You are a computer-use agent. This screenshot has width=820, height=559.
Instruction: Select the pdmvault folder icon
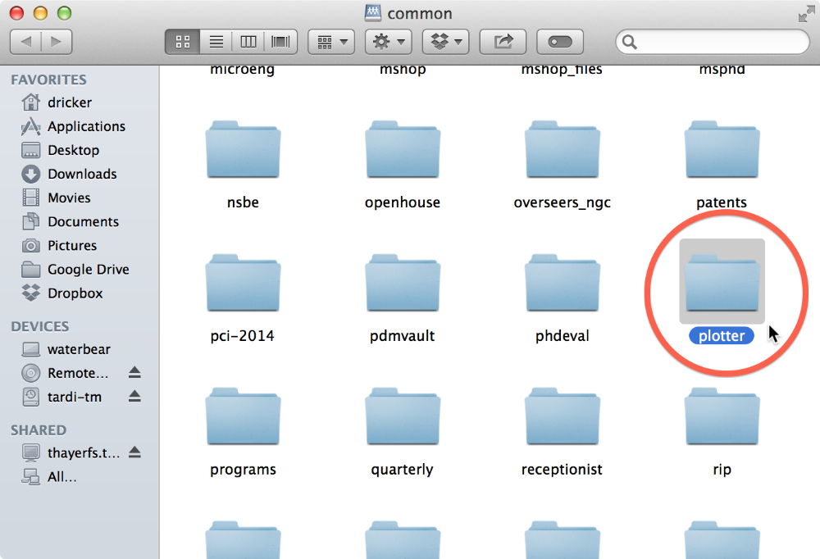[x=403, y=283]
